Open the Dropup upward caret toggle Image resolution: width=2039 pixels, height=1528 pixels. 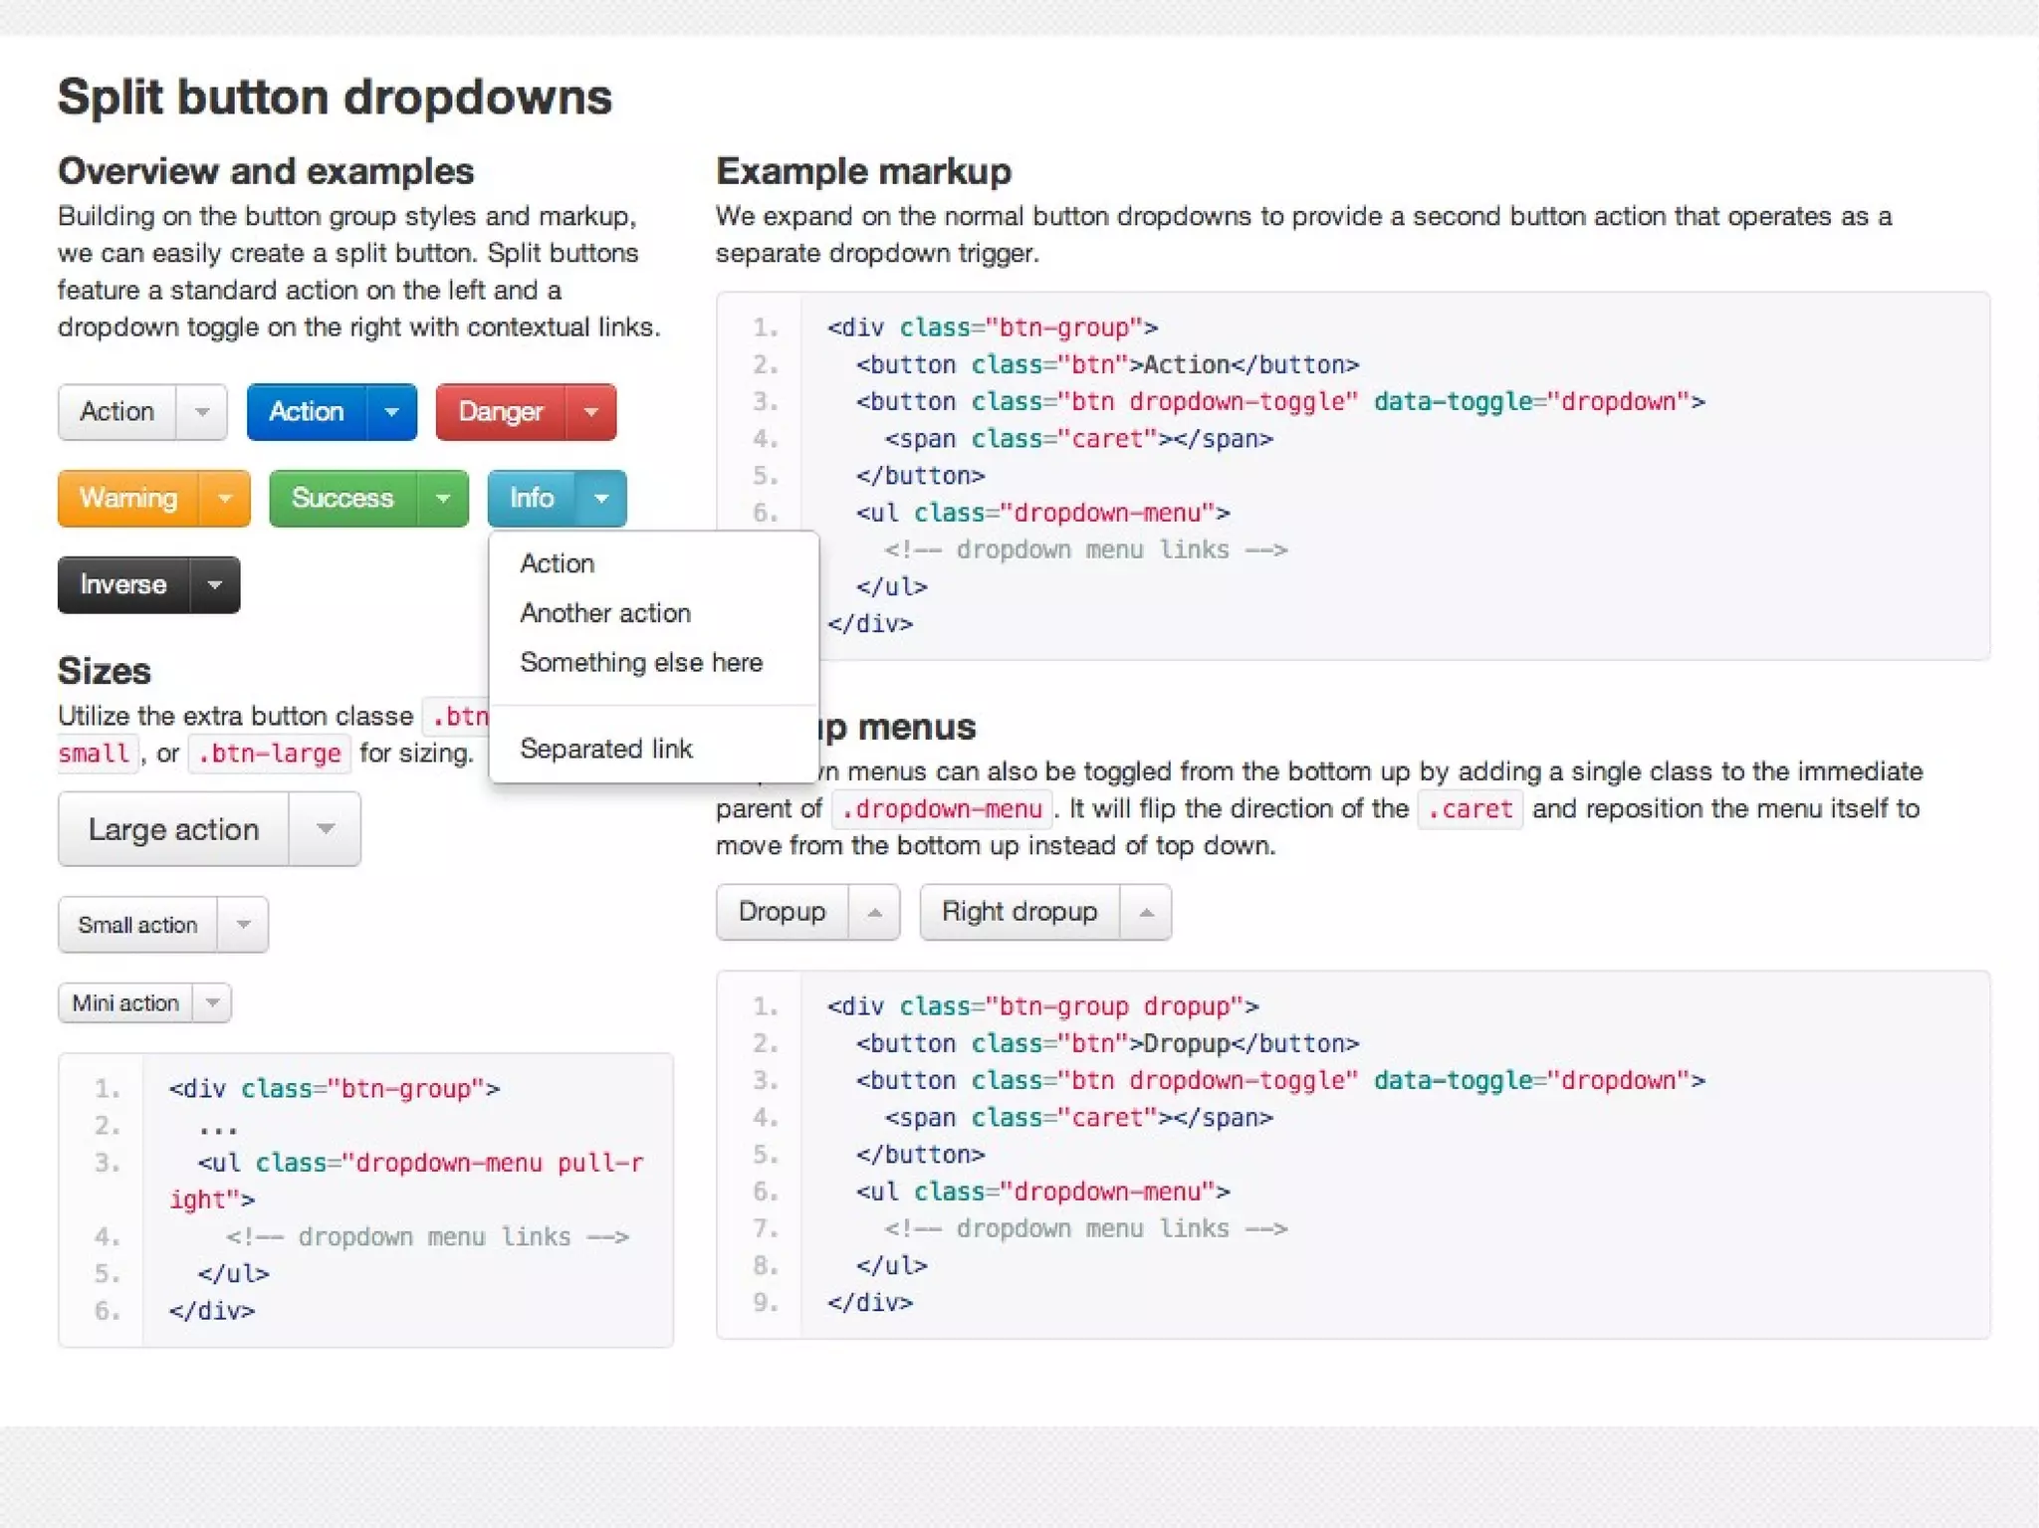coord(874,912)
